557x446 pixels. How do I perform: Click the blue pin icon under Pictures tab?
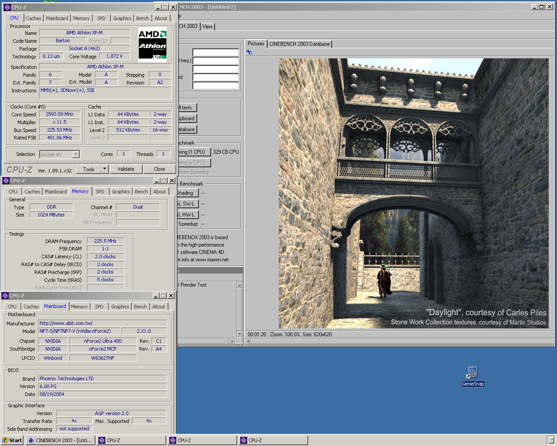click(x=249, y=52)
